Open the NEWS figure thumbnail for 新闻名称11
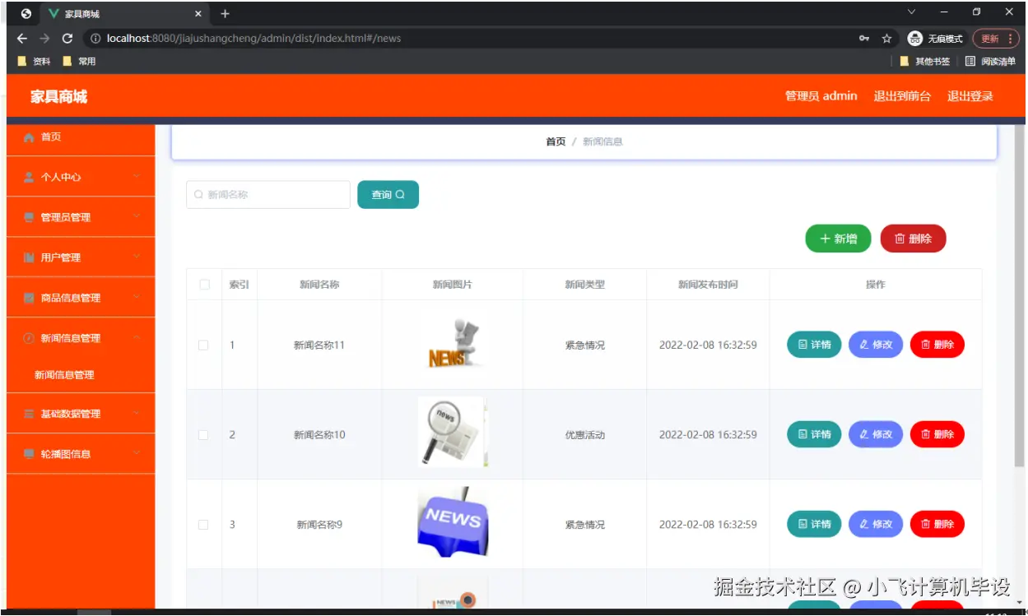Viewport: 1028px width, 616px height. (x=453, y=344)
